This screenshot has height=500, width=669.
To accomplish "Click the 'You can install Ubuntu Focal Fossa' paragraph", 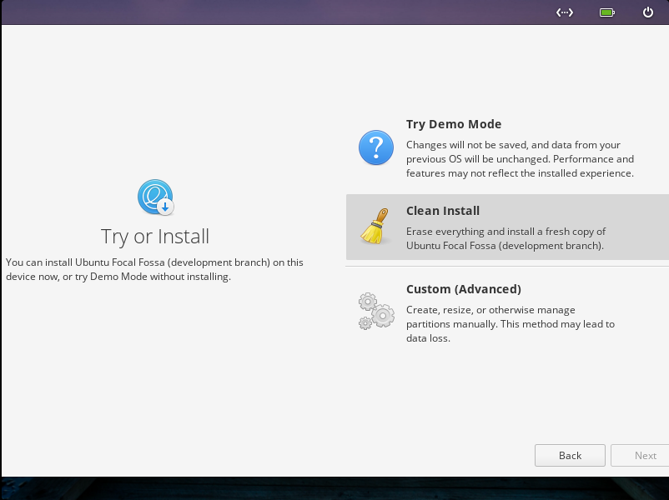I will tap(154, 269).
